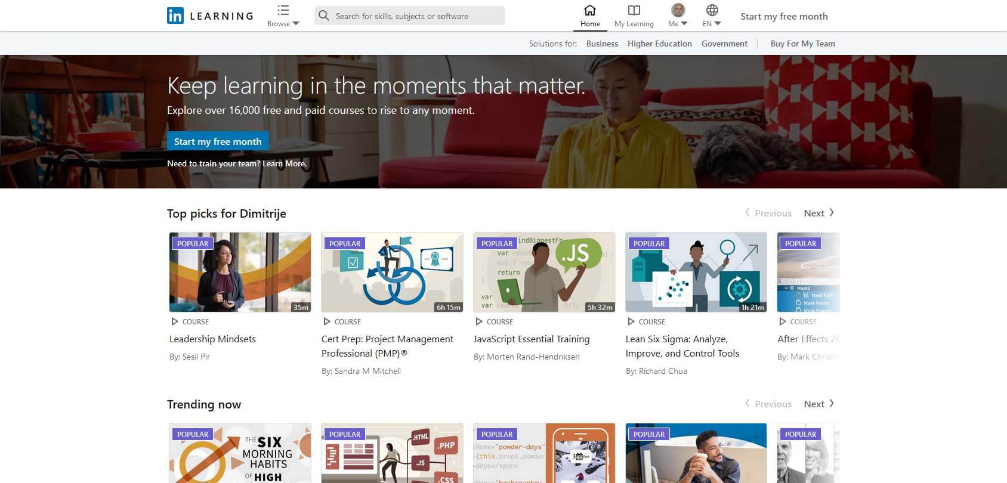The image size is (1007, 483).
Task: Open the powder-days code trending thumbnail
Action: [544, 453]
